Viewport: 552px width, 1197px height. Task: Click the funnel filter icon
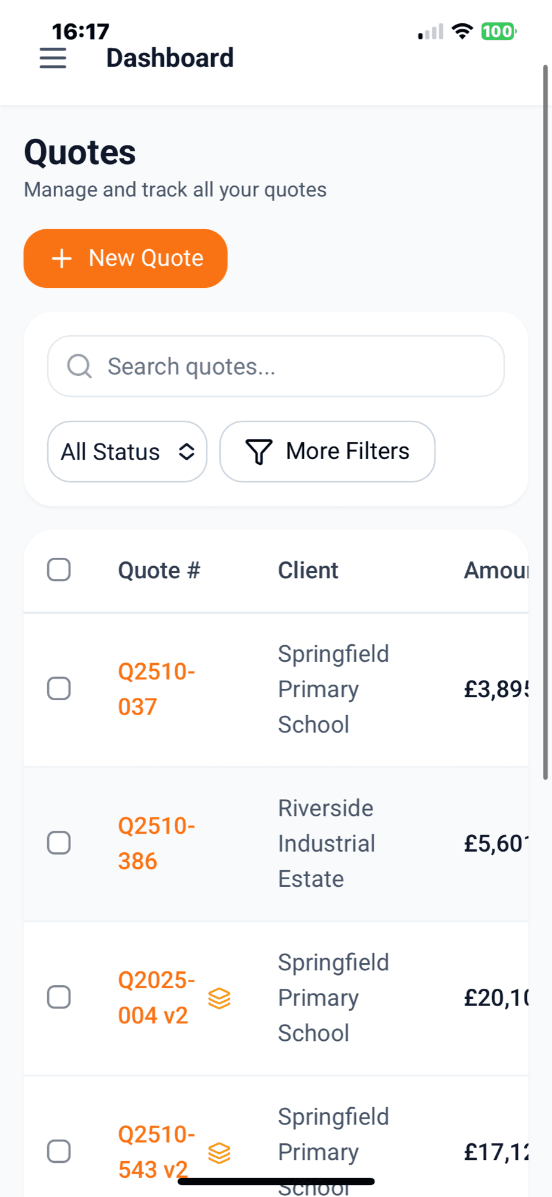(259, 452)
